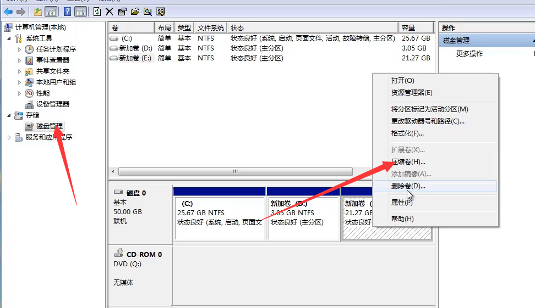Click the open folder toolbar icon
This screenshot has height=308, width=535.
click(135, 12)
